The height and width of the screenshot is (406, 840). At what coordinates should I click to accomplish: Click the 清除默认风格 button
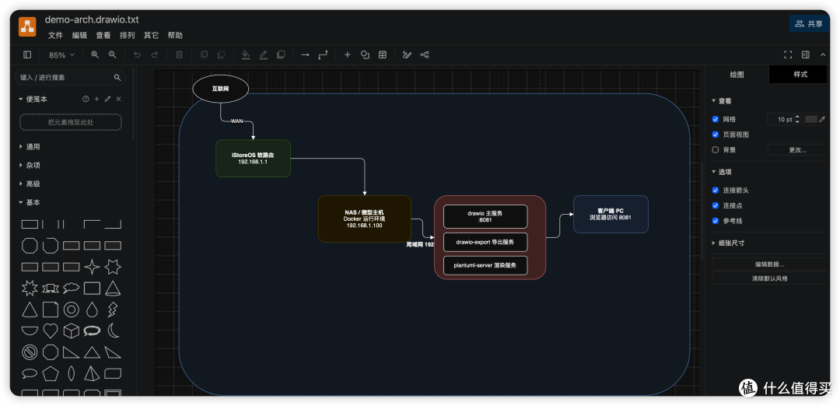(770, 278)
